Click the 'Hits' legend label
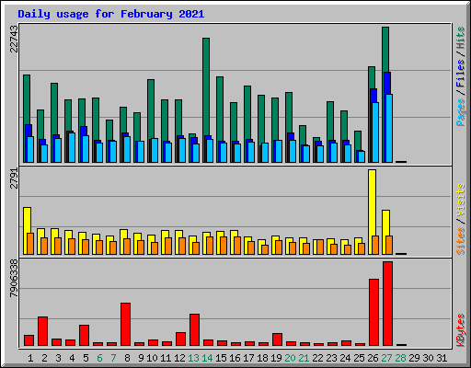The width and height of the screenshot is (471, 368). [461, 38]
